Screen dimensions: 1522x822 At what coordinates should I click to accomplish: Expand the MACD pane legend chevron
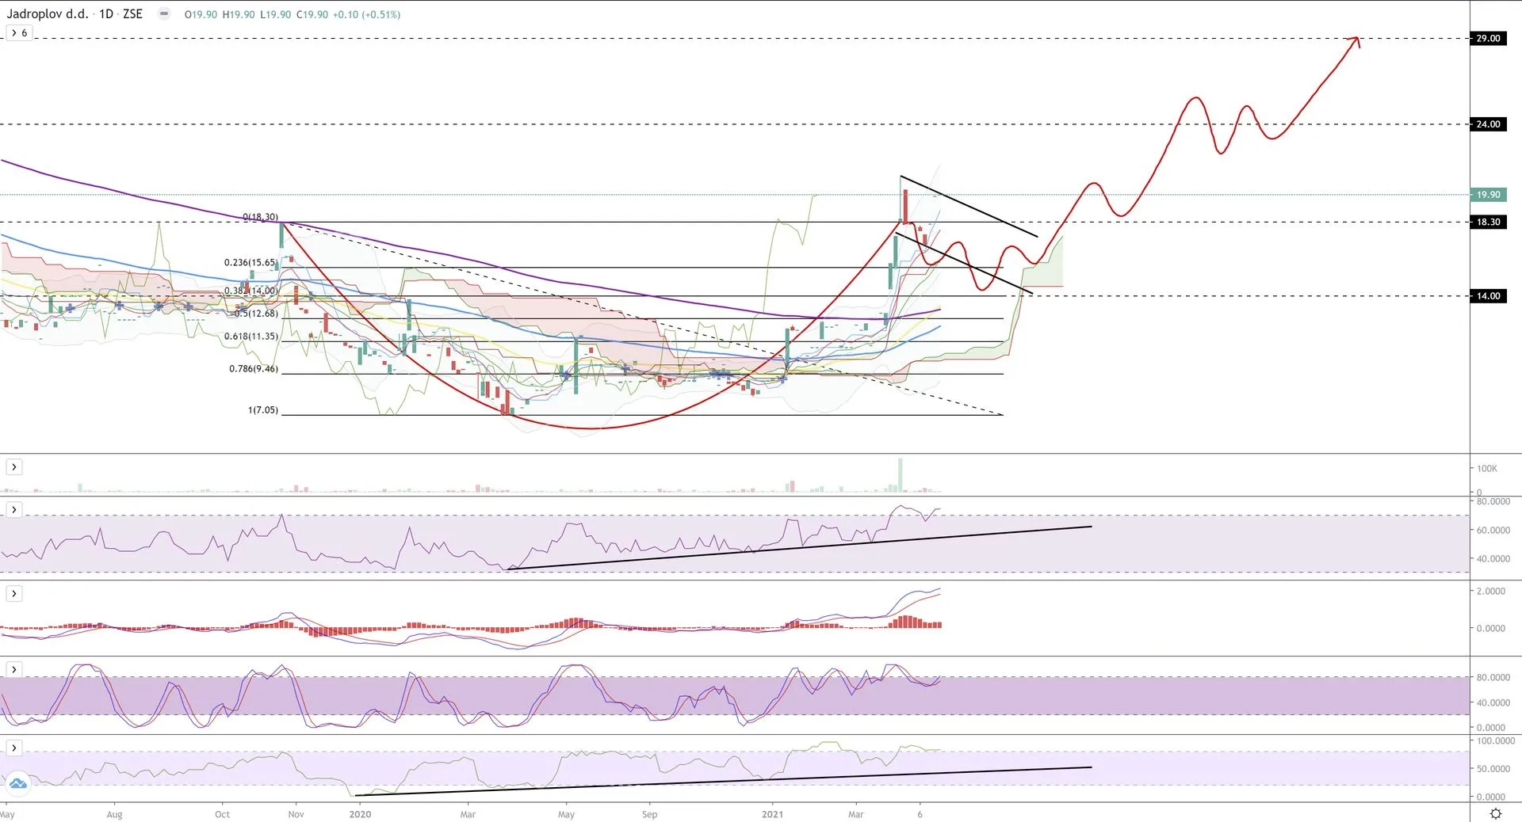pyautogui.click(x=14, y=593)
